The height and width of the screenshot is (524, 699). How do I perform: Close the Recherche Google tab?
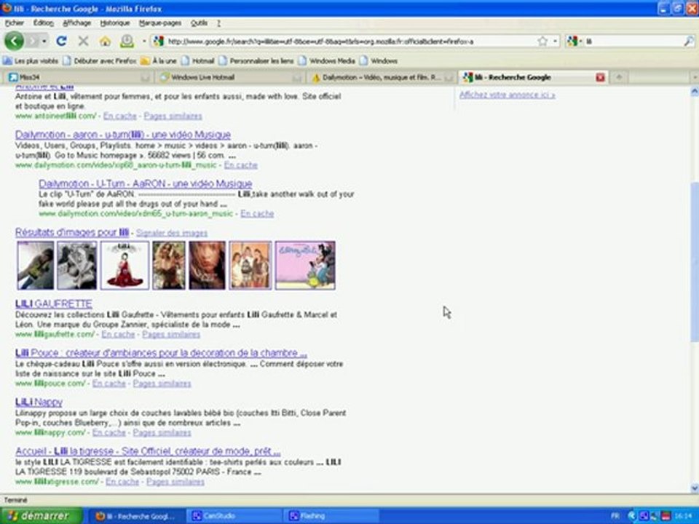click(600, 78)
